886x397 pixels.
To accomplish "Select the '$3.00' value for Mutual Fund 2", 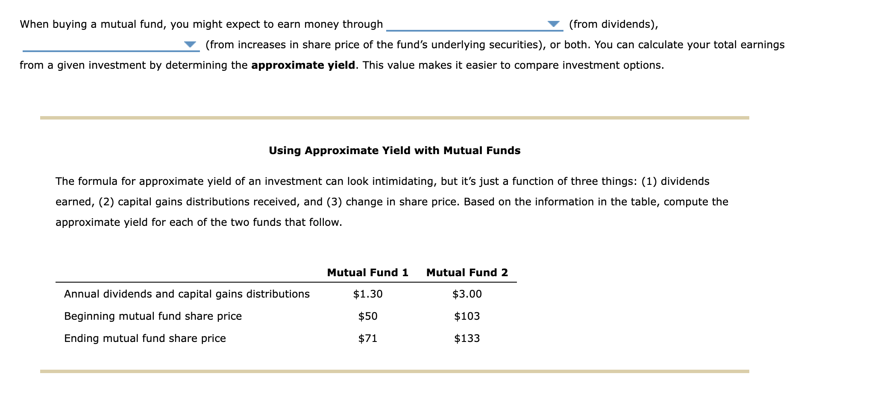I will pos(467,294).
